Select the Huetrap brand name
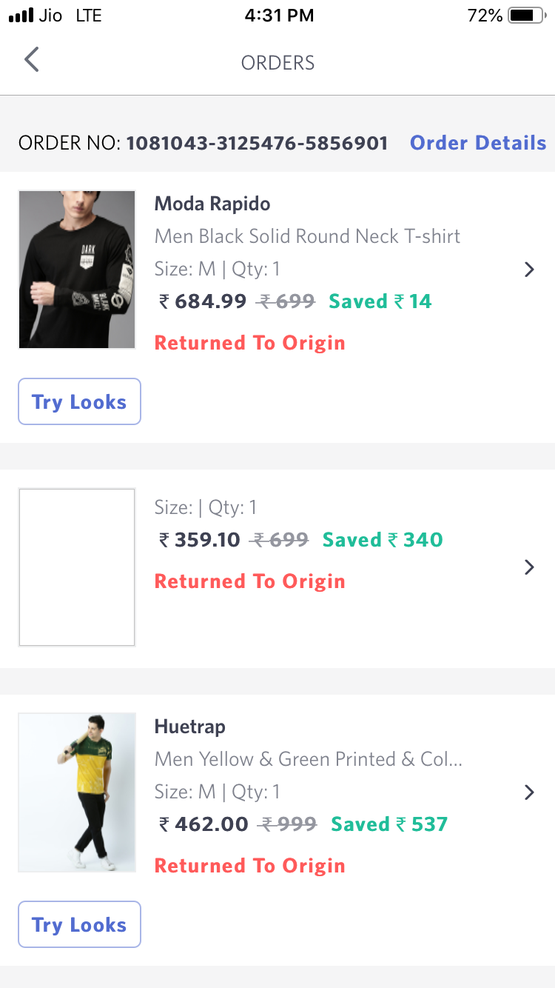This screenshot has height=988, width=555. tap(189, 727)
